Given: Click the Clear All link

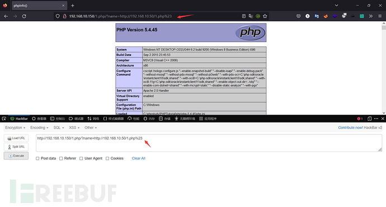Looking at the screenshot, I should (x=139, y=158).
